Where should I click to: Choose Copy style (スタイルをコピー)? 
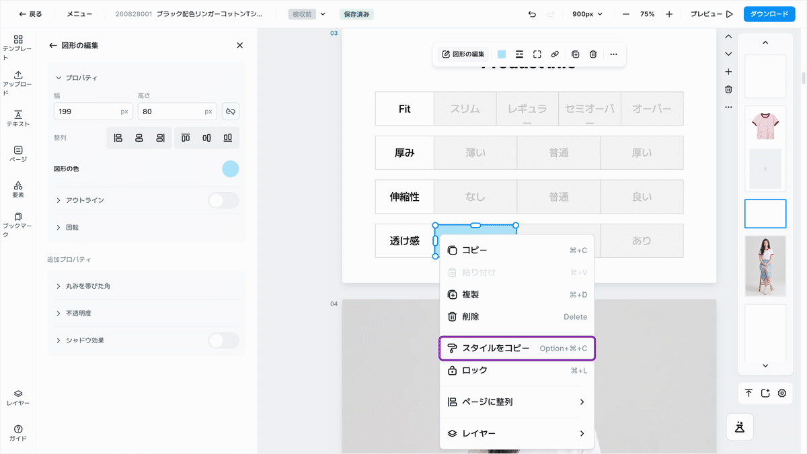[516, 349]
